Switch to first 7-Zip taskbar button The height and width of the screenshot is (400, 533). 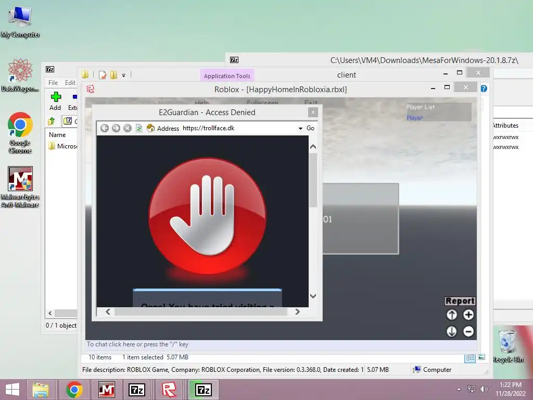tap(137, 390)
